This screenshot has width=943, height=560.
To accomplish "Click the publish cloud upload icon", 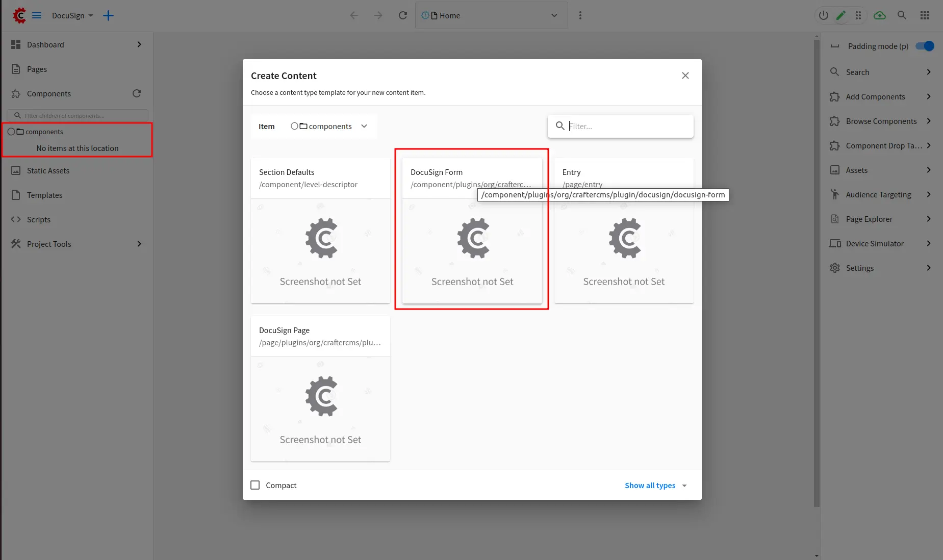I will [880, 15].
